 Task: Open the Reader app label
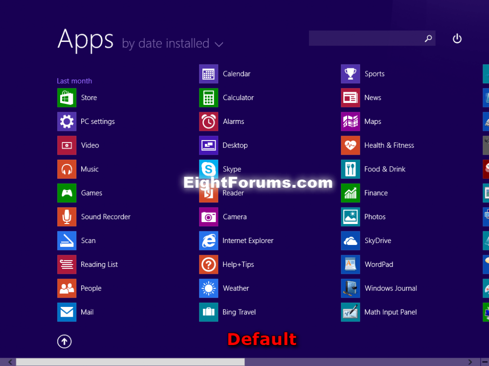tap(233, 193)
